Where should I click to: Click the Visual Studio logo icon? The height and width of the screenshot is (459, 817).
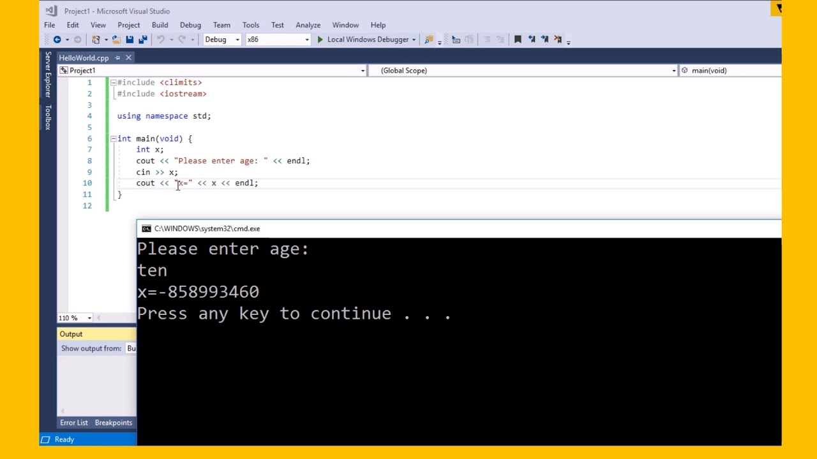[x=51, y=11]
